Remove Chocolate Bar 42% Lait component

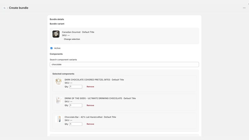pyautogui.click(x=90, y=124)
